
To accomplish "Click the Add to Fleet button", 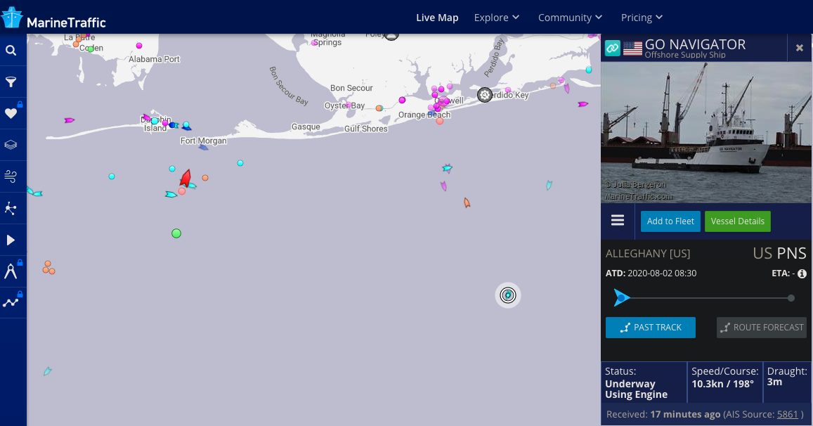I will coord(670,221).
